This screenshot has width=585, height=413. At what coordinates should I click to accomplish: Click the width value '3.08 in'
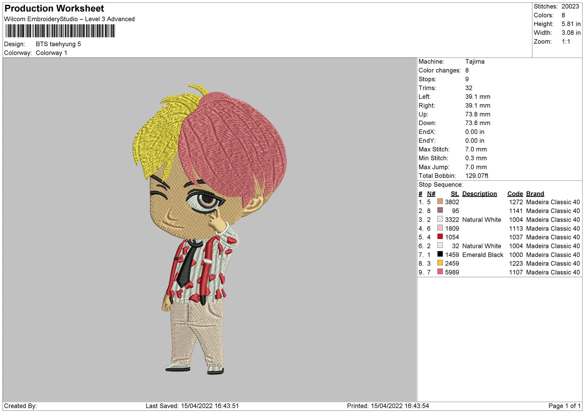[x=571, y=33]
